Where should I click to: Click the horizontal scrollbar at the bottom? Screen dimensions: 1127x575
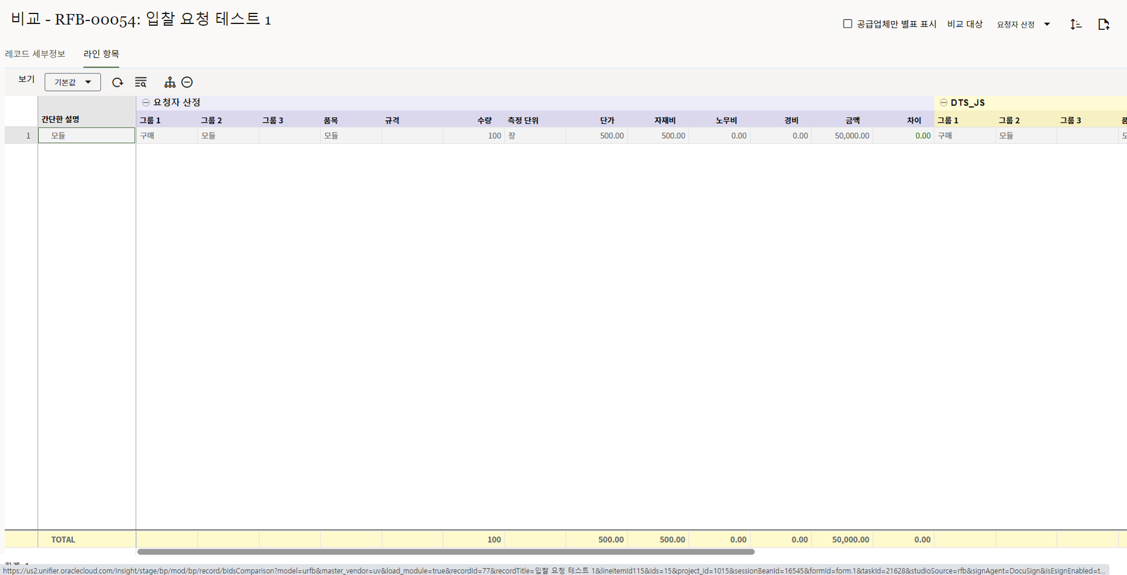pyautogui.click(x=446, y=552)
